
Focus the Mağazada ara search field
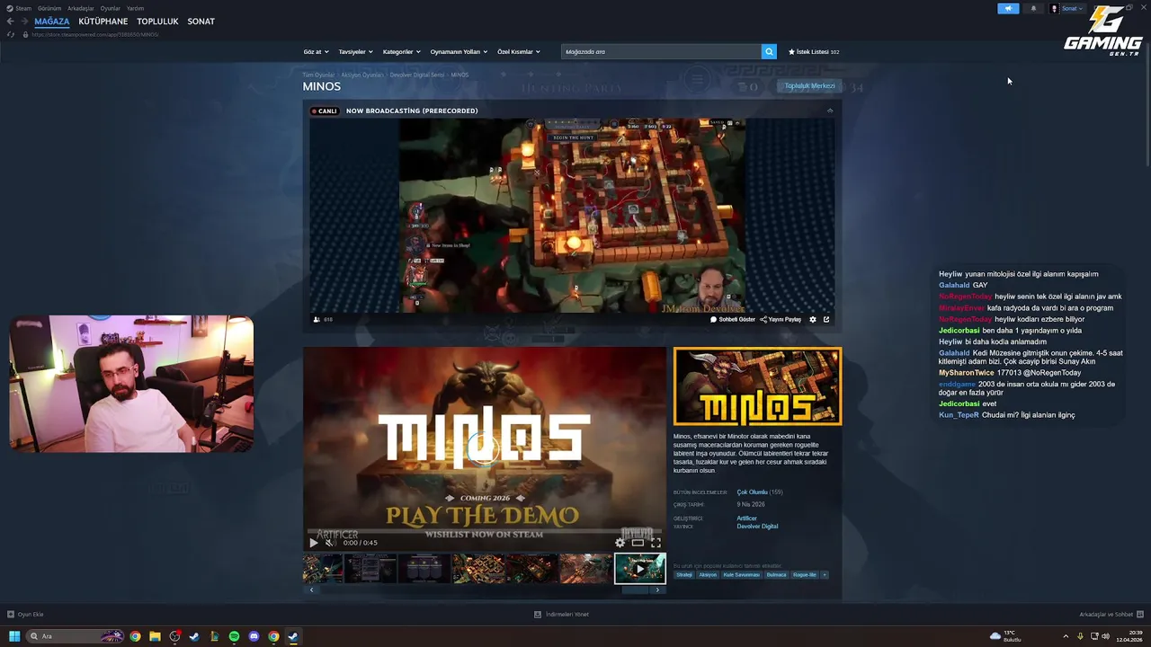pos(661,51)
